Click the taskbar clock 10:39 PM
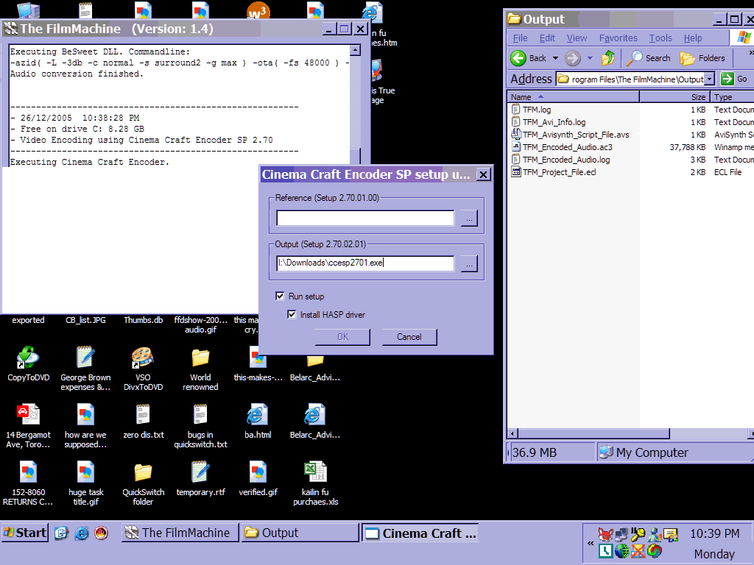The width and height of the screenshot is (754, 565). (714, 534)
